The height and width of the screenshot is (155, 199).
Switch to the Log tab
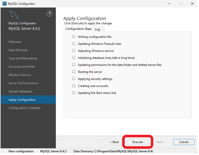(x=97, y=29)
